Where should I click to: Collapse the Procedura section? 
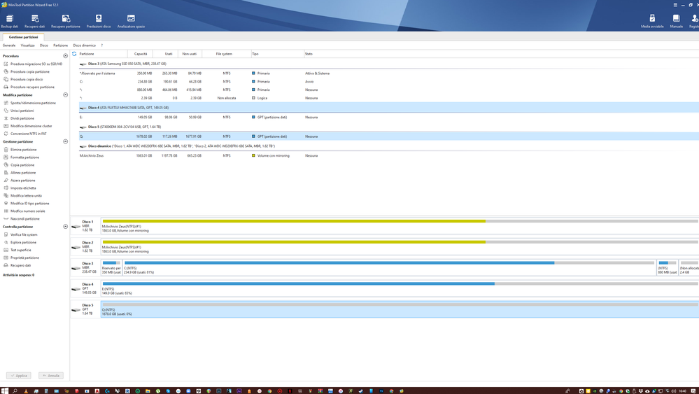pos(66,56)
